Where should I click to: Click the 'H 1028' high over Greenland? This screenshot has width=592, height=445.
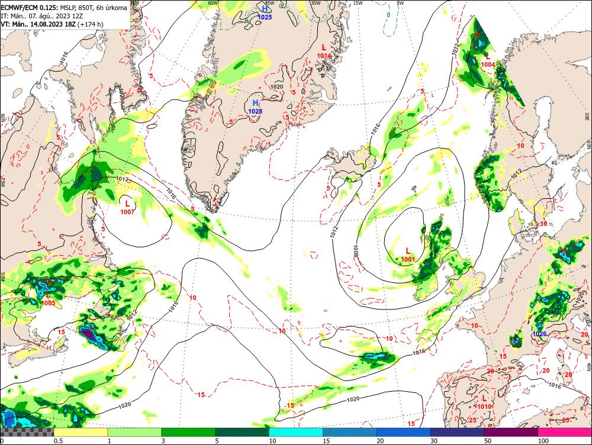click(255, 107)
